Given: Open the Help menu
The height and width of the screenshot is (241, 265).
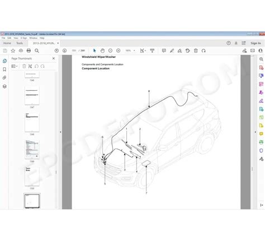Looking at the screenshot, I should pos(42,38).
